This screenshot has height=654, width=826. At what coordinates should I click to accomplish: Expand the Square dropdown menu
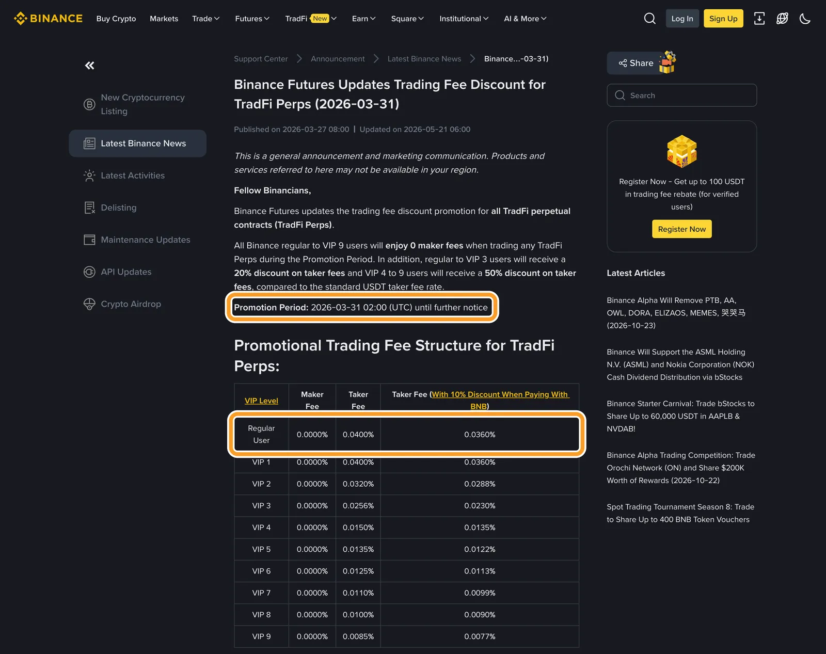pyautogui.click(x=407, y=19)
